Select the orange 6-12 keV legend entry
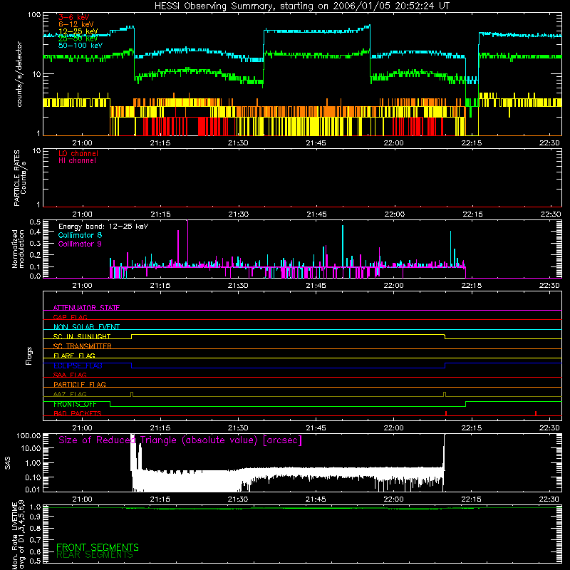The width and height of the screenshot is (570, 570). [76, 24]
